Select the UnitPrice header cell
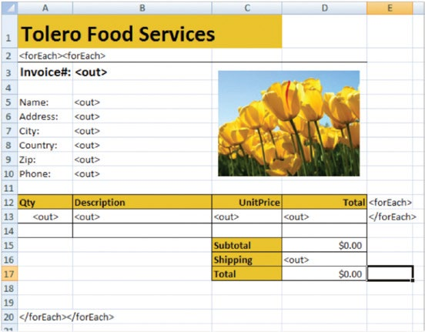This screenshot has height=332, width=425. tap(246, 203)
